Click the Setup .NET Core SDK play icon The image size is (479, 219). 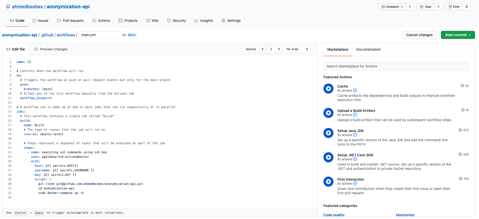pyautogui.click(x=328, y=157)
